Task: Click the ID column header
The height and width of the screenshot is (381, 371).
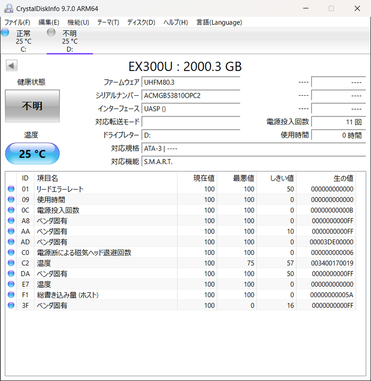Action: pyautogui.click(x=25, y=178)
